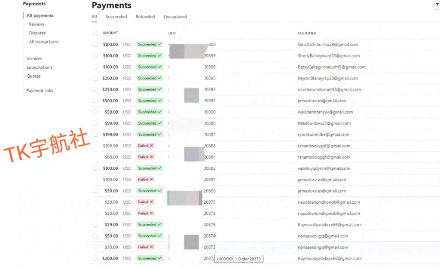
Task: Open All transactions sidebar link
Action: [44, 42]
